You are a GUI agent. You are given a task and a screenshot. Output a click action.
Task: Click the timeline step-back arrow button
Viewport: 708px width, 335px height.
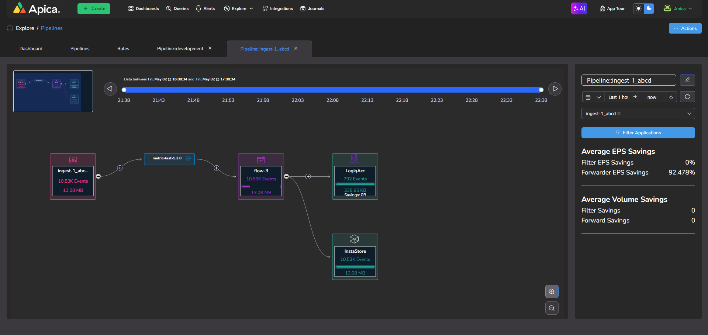click(110, 89)
